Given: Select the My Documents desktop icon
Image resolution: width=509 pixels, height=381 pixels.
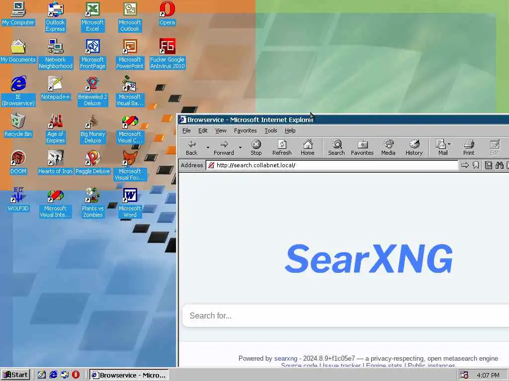Looking at the screenshot, I should coord(18,51).
